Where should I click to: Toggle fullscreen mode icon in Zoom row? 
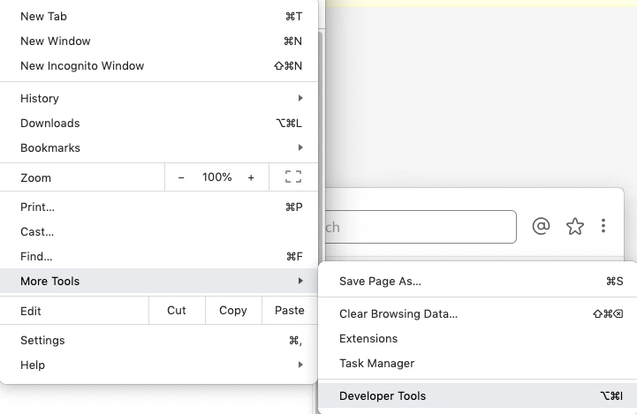point(293,177)
